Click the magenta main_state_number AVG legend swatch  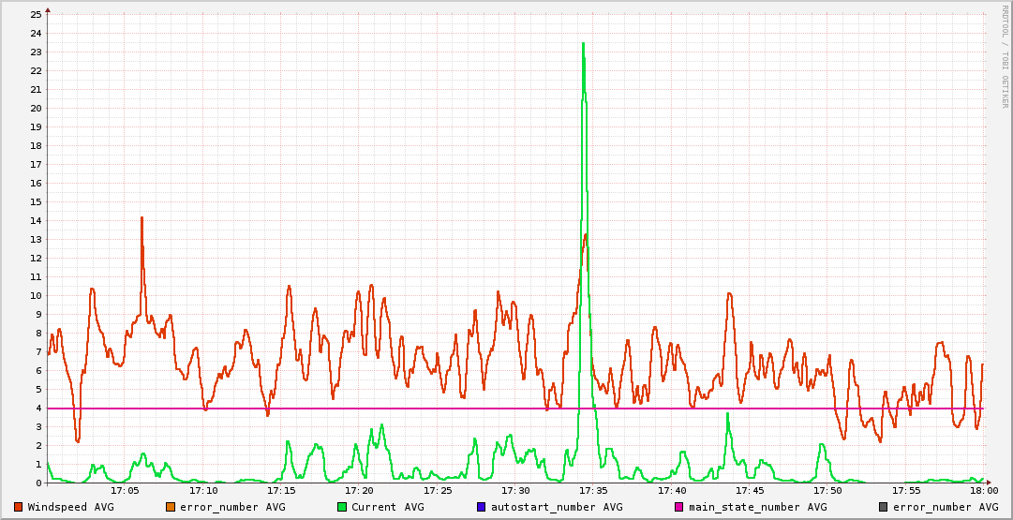(x=678, y=507)
